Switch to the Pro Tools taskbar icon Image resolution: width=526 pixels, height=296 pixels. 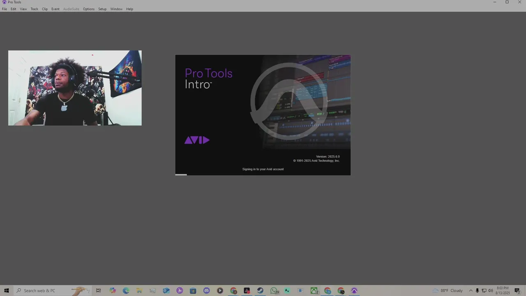pos(354,291)
